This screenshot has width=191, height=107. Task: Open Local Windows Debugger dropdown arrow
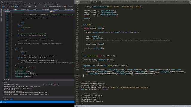point(62,7)
